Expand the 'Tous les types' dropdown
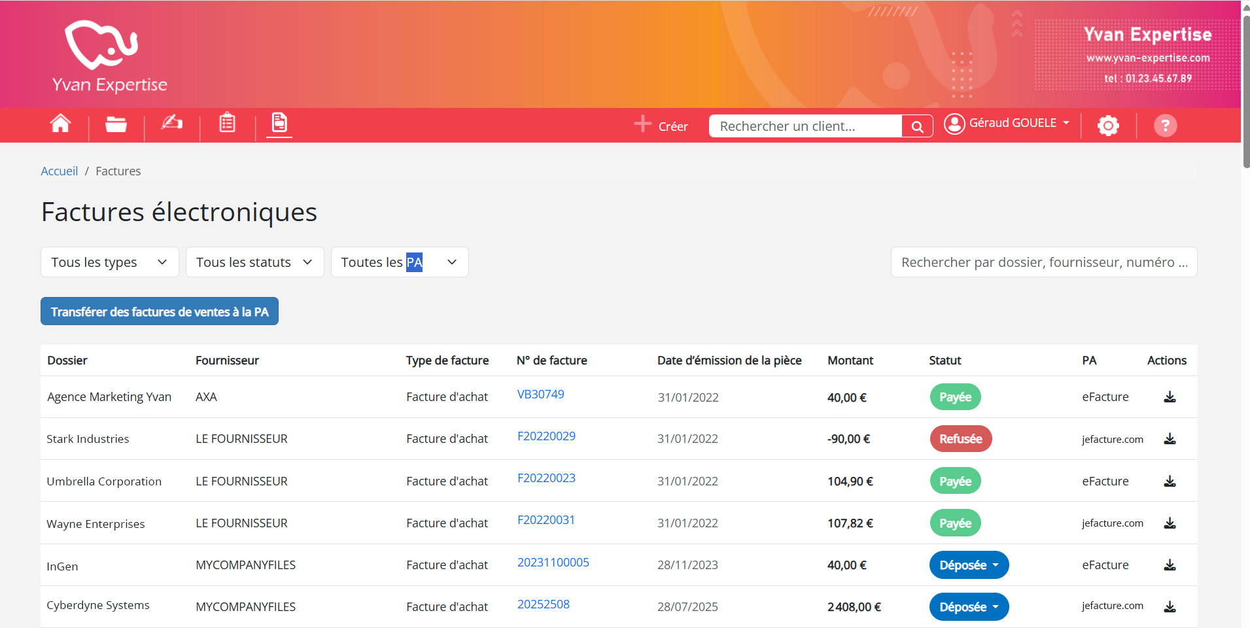 [x=109, y=262]
